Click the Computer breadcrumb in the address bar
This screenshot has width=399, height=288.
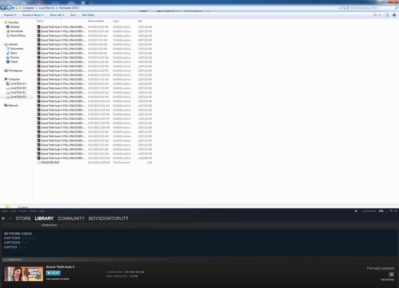[29, 8]
